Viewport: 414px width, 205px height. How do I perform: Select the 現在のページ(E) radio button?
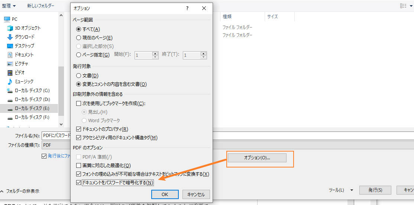(78, 38)
